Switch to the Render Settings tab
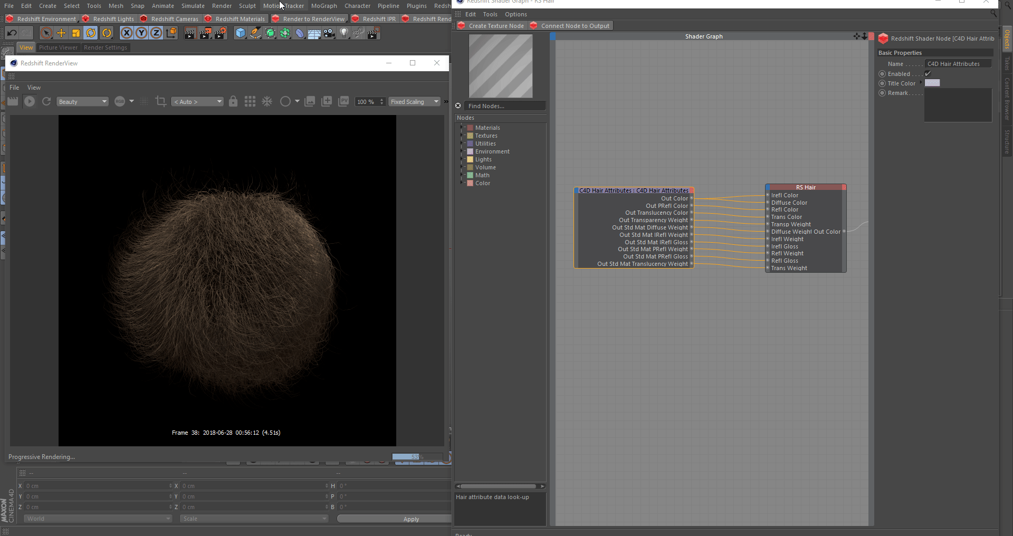Screen dimensions: 1013x536 coord(106,47)
